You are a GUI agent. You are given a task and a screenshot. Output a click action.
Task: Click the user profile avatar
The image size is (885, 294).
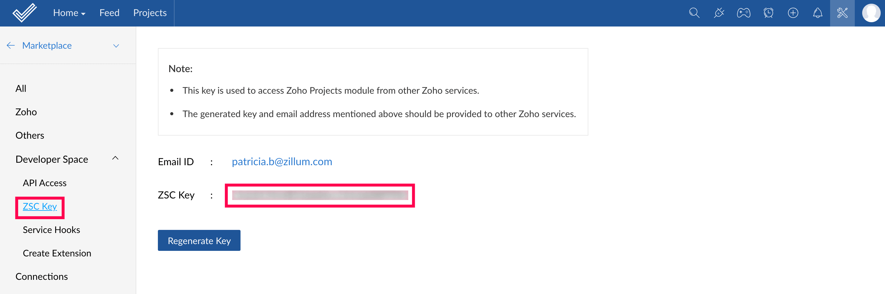pyautogui.click(x=871, y=13)
